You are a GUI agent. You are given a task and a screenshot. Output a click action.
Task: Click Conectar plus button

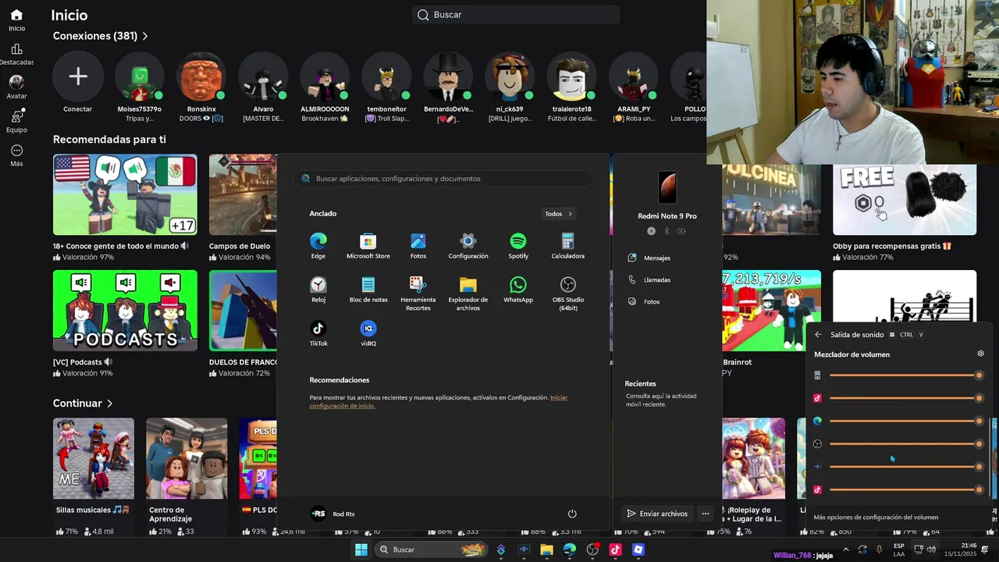coord(78,76)
